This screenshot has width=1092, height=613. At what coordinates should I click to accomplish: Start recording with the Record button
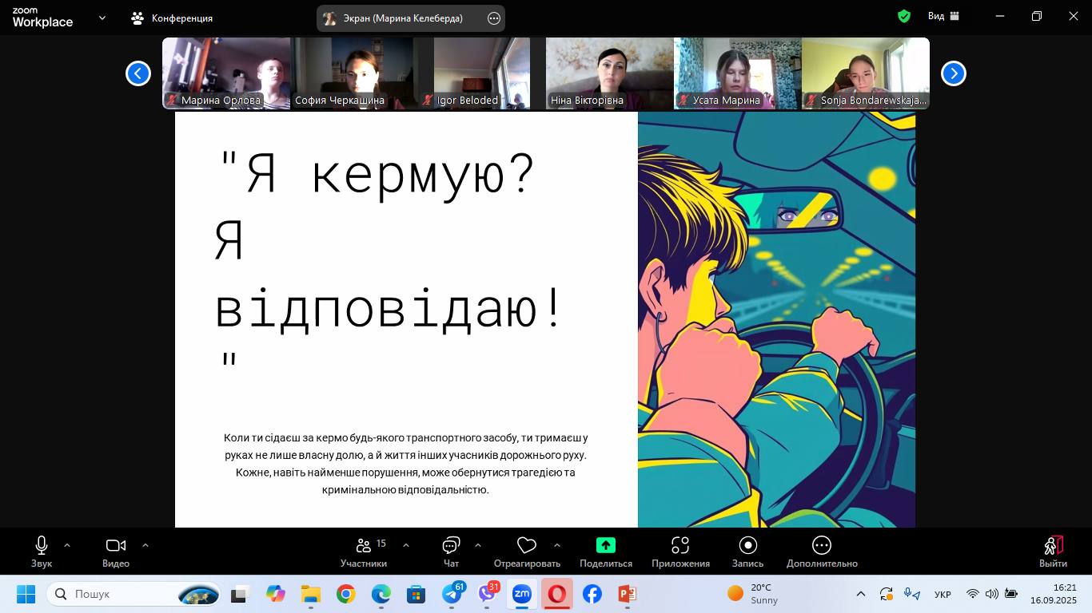tap(747, 546)
